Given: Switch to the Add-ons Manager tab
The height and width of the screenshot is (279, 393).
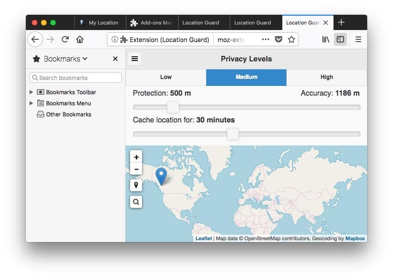Looking at the screenshot, I should pyautogui.click(x=152, y=23).
